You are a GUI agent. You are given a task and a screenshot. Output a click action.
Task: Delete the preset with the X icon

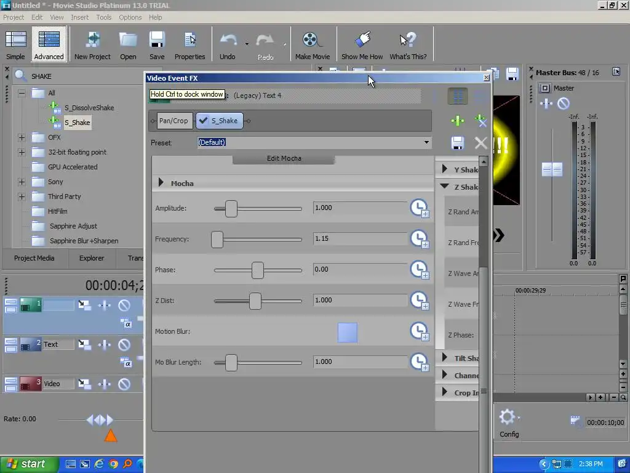tap(480, 143)
